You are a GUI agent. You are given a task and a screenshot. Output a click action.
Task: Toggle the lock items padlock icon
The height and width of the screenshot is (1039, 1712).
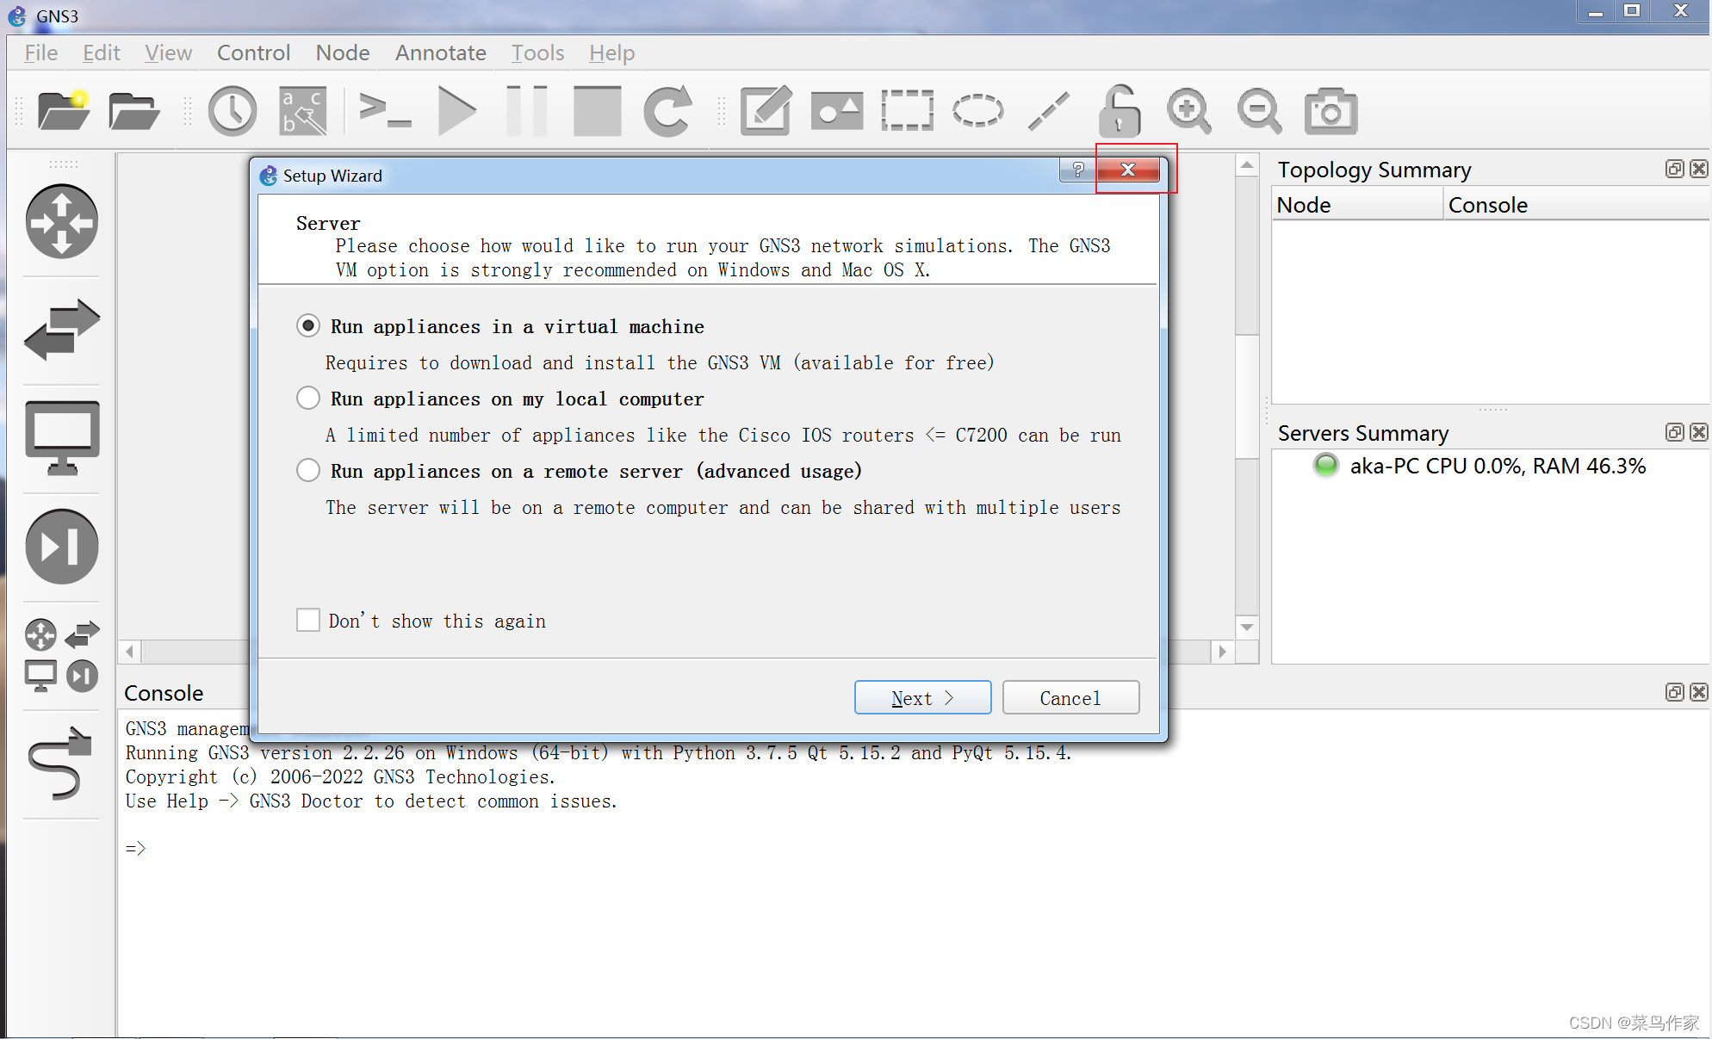pos(1119,111)
